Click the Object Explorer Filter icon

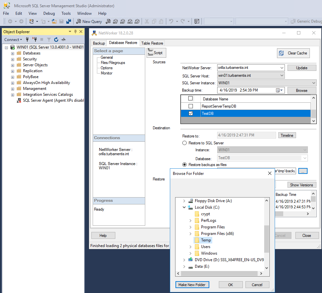pyautogui.click(x=49, y=39)
